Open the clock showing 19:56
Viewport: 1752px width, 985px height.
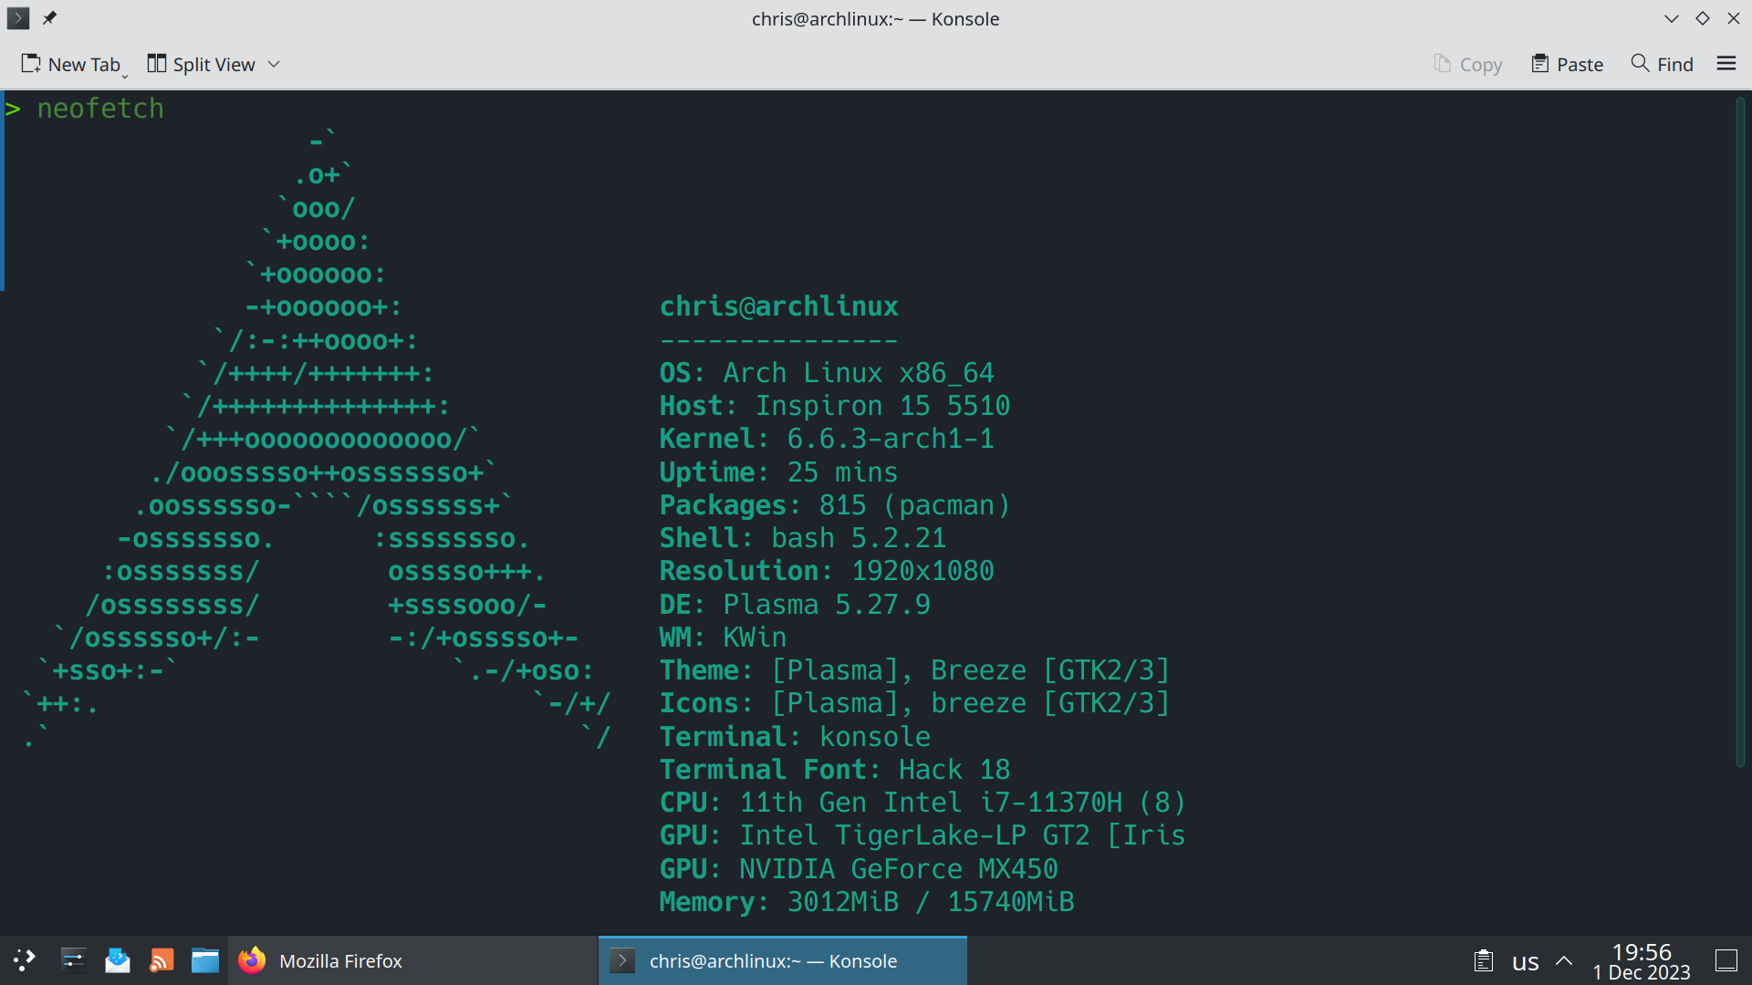coord(1642,961)
